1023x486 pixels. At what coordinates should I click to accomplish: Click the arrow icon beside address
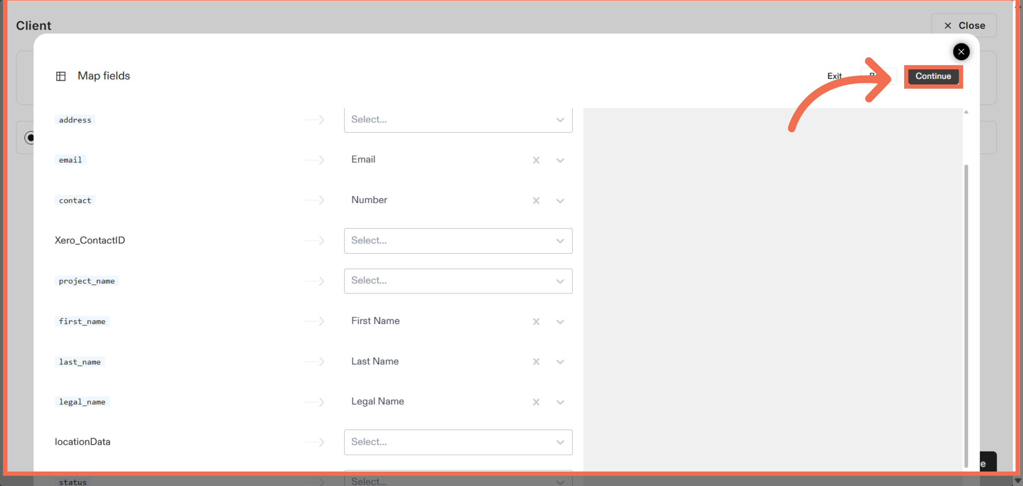pos(314,120)
